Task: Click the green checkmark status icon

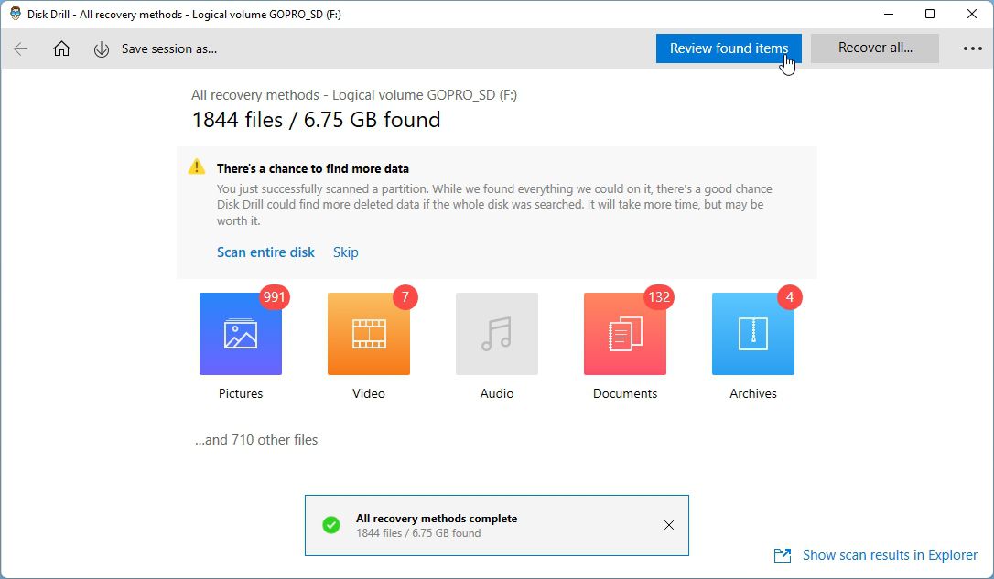Action: 331,525
